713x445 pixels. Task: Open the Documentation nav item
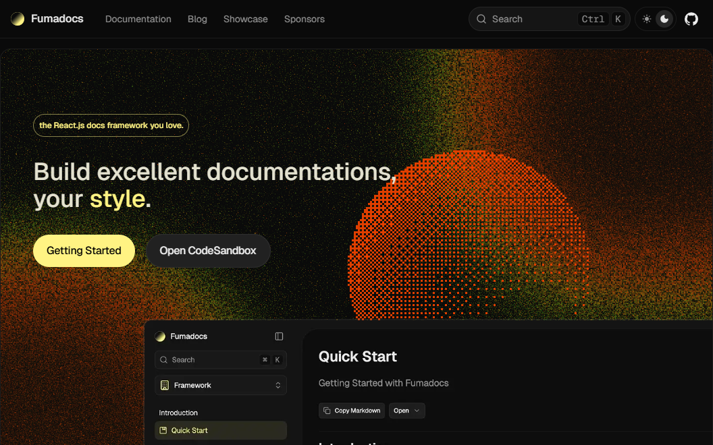138,19
